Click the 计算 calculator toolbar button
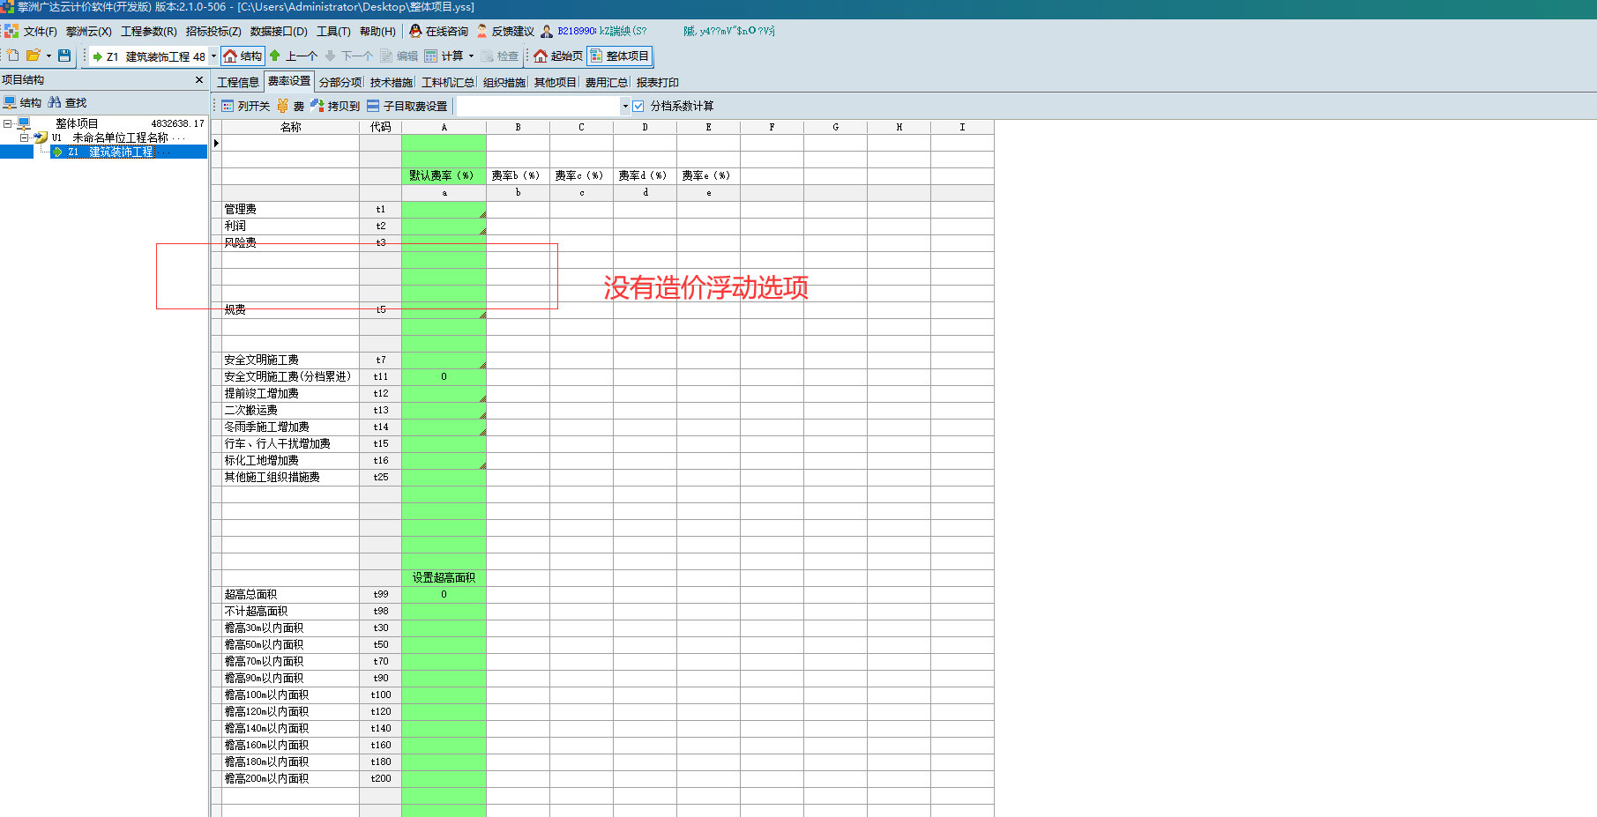 (x=444, y=56)
